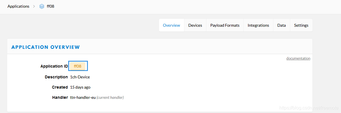This screenshot has height=113, width=341.
Task: Switch to the Overview tab
Action: coord(171,25)
